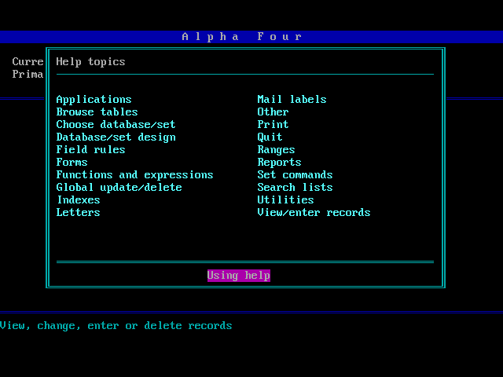Viewport: 503px width, 377px height.
Task: Open the Utilities help topic
Action: pos(285,199)
